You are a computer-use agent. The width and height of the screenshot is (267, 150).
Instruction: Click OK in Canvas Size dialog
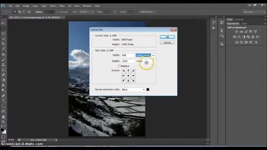tap(167, 37)
